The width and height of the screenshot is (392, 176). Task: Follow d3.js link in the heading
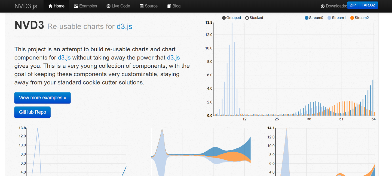tap(124, 26)
